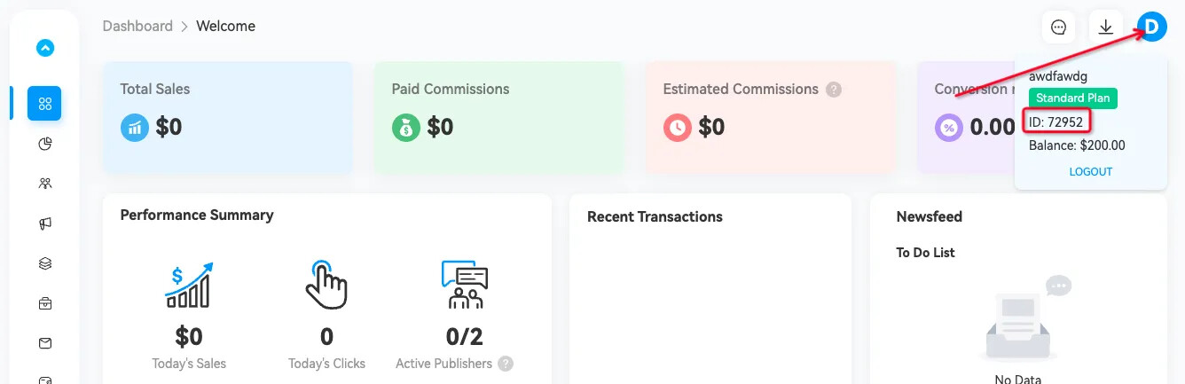Click the LOGOUT link
1185x384 pixels.
pyautogui.click(x=1090, y=172)
